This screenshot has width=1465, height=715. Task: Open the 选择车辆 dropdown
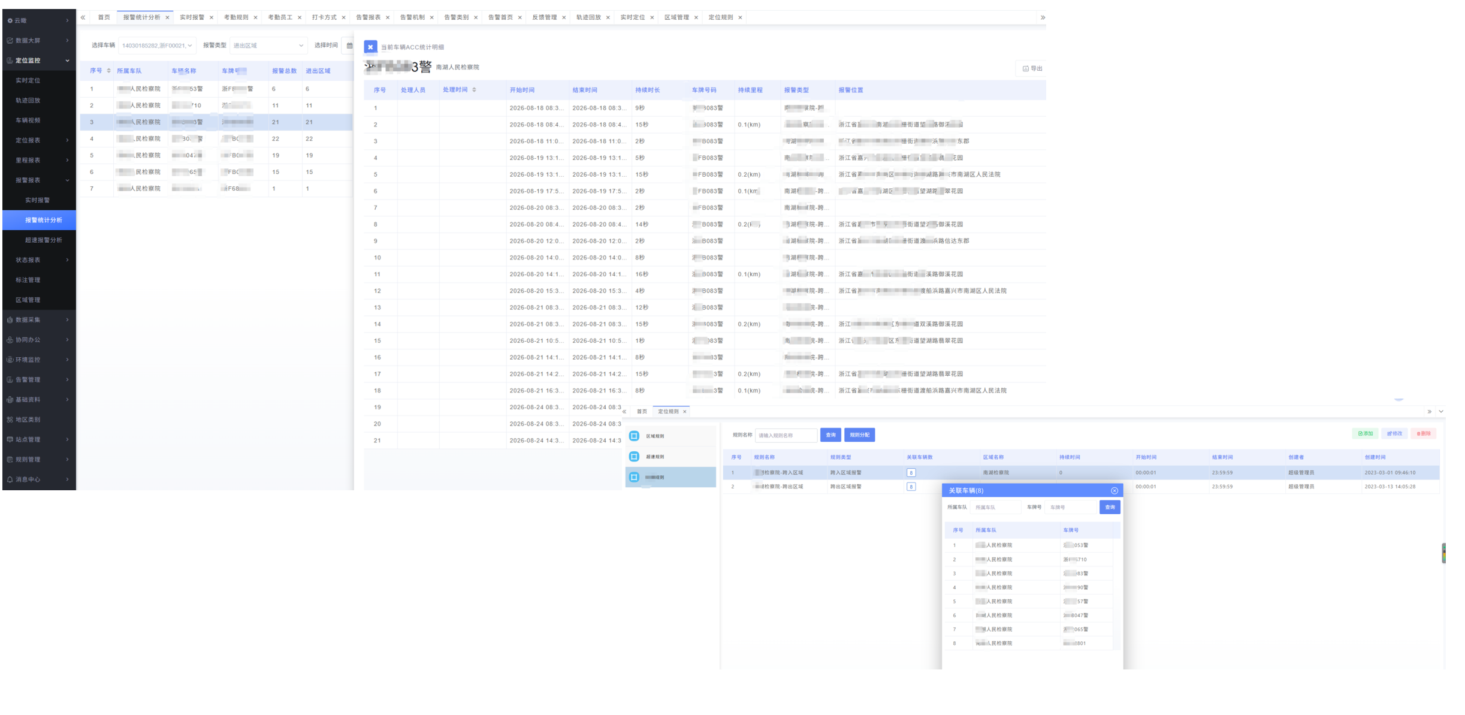coord(156,46)
